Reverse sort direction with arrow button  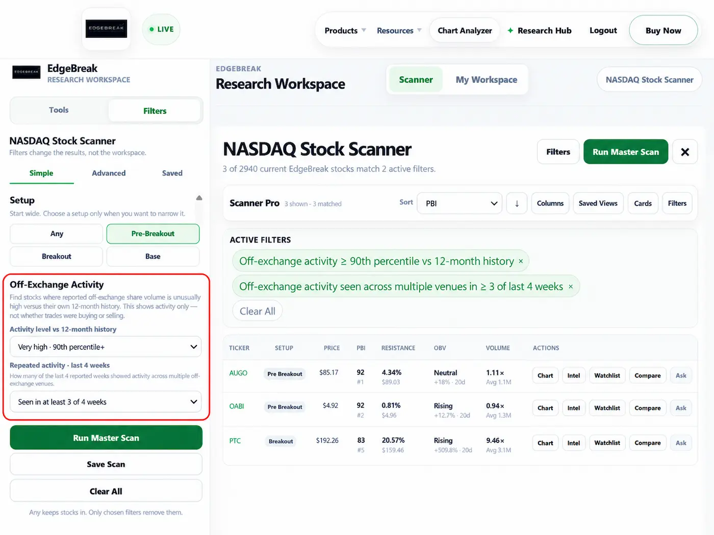click(517, 203)
